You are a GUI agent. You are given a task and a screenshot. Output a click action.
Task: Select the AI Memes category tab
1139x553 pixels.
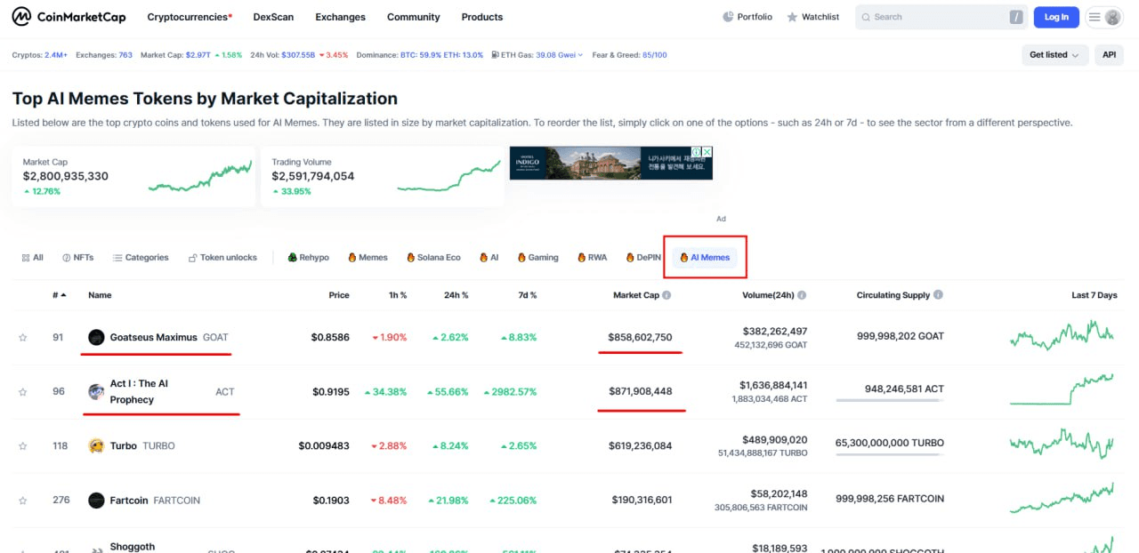tap(705, 258)
